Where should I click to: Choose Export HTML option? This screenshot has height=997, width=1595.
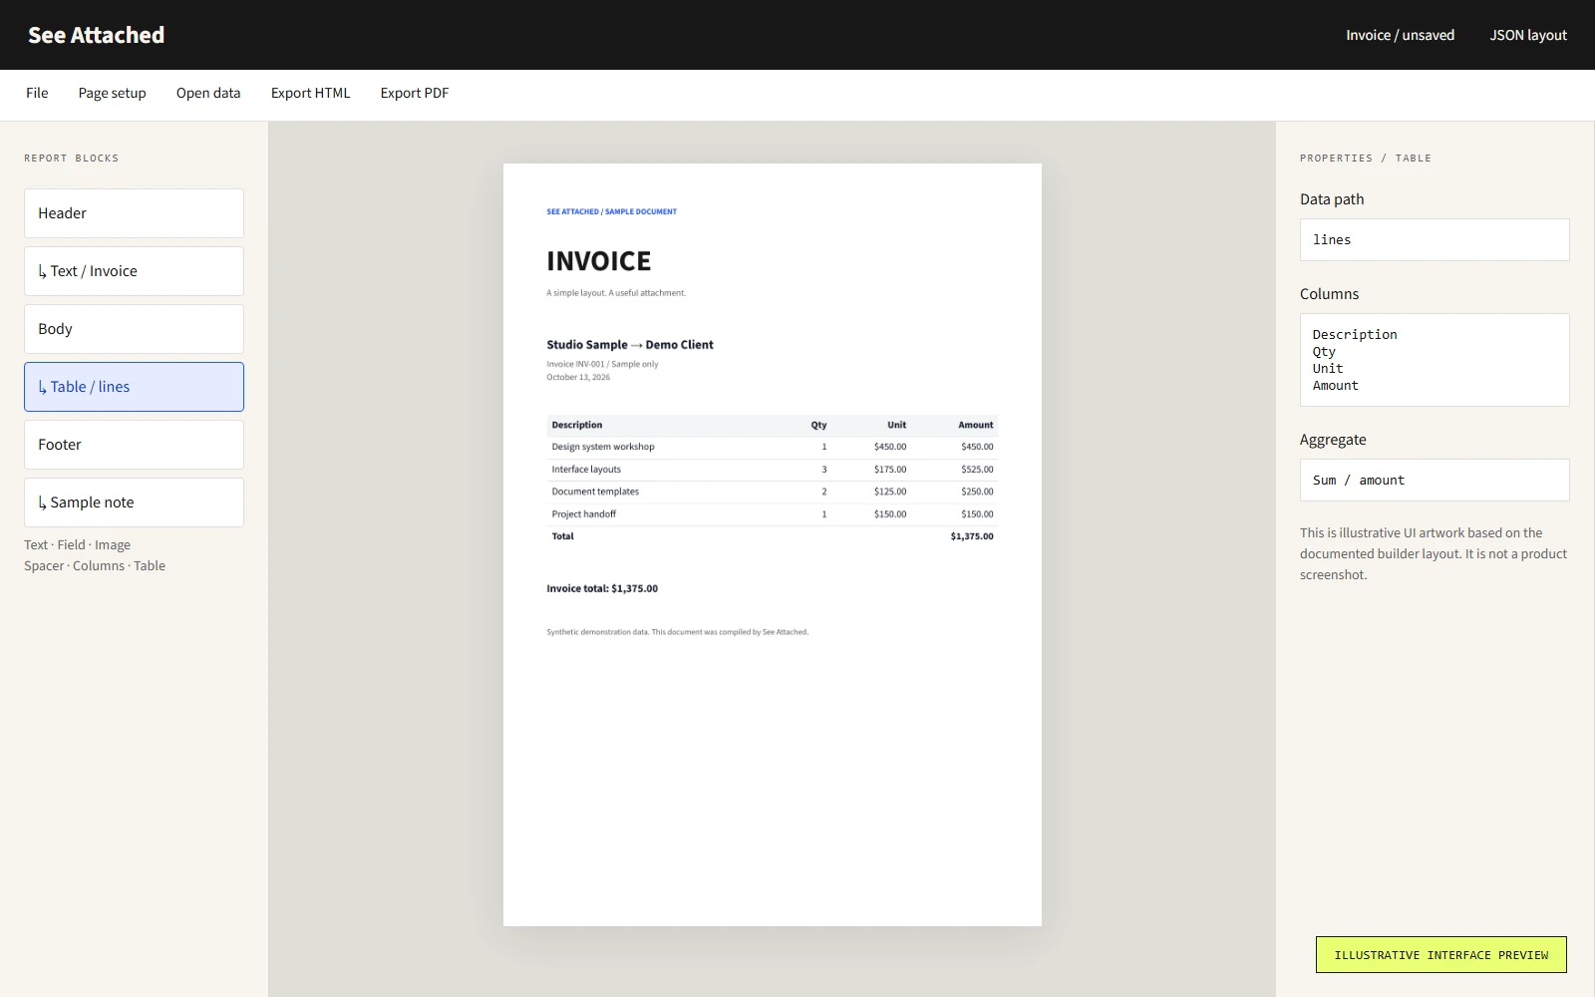pos(310,93)
